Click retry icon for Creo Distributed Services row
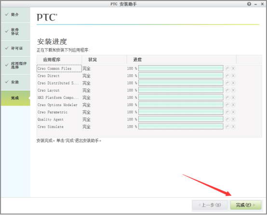The height and width of the screenshot is (215, 267). (x=227, y=83)
